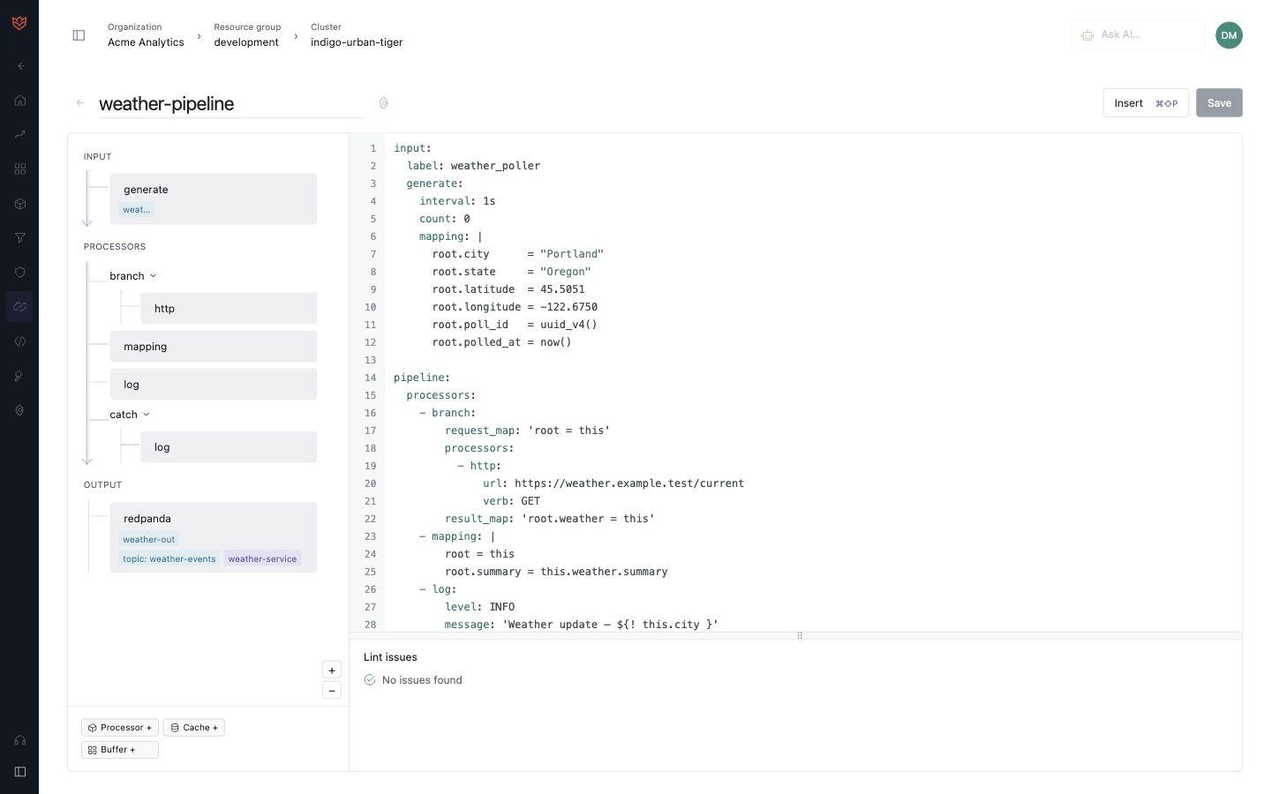Open the cube icon in dark sidebar

tap(20, 204)
